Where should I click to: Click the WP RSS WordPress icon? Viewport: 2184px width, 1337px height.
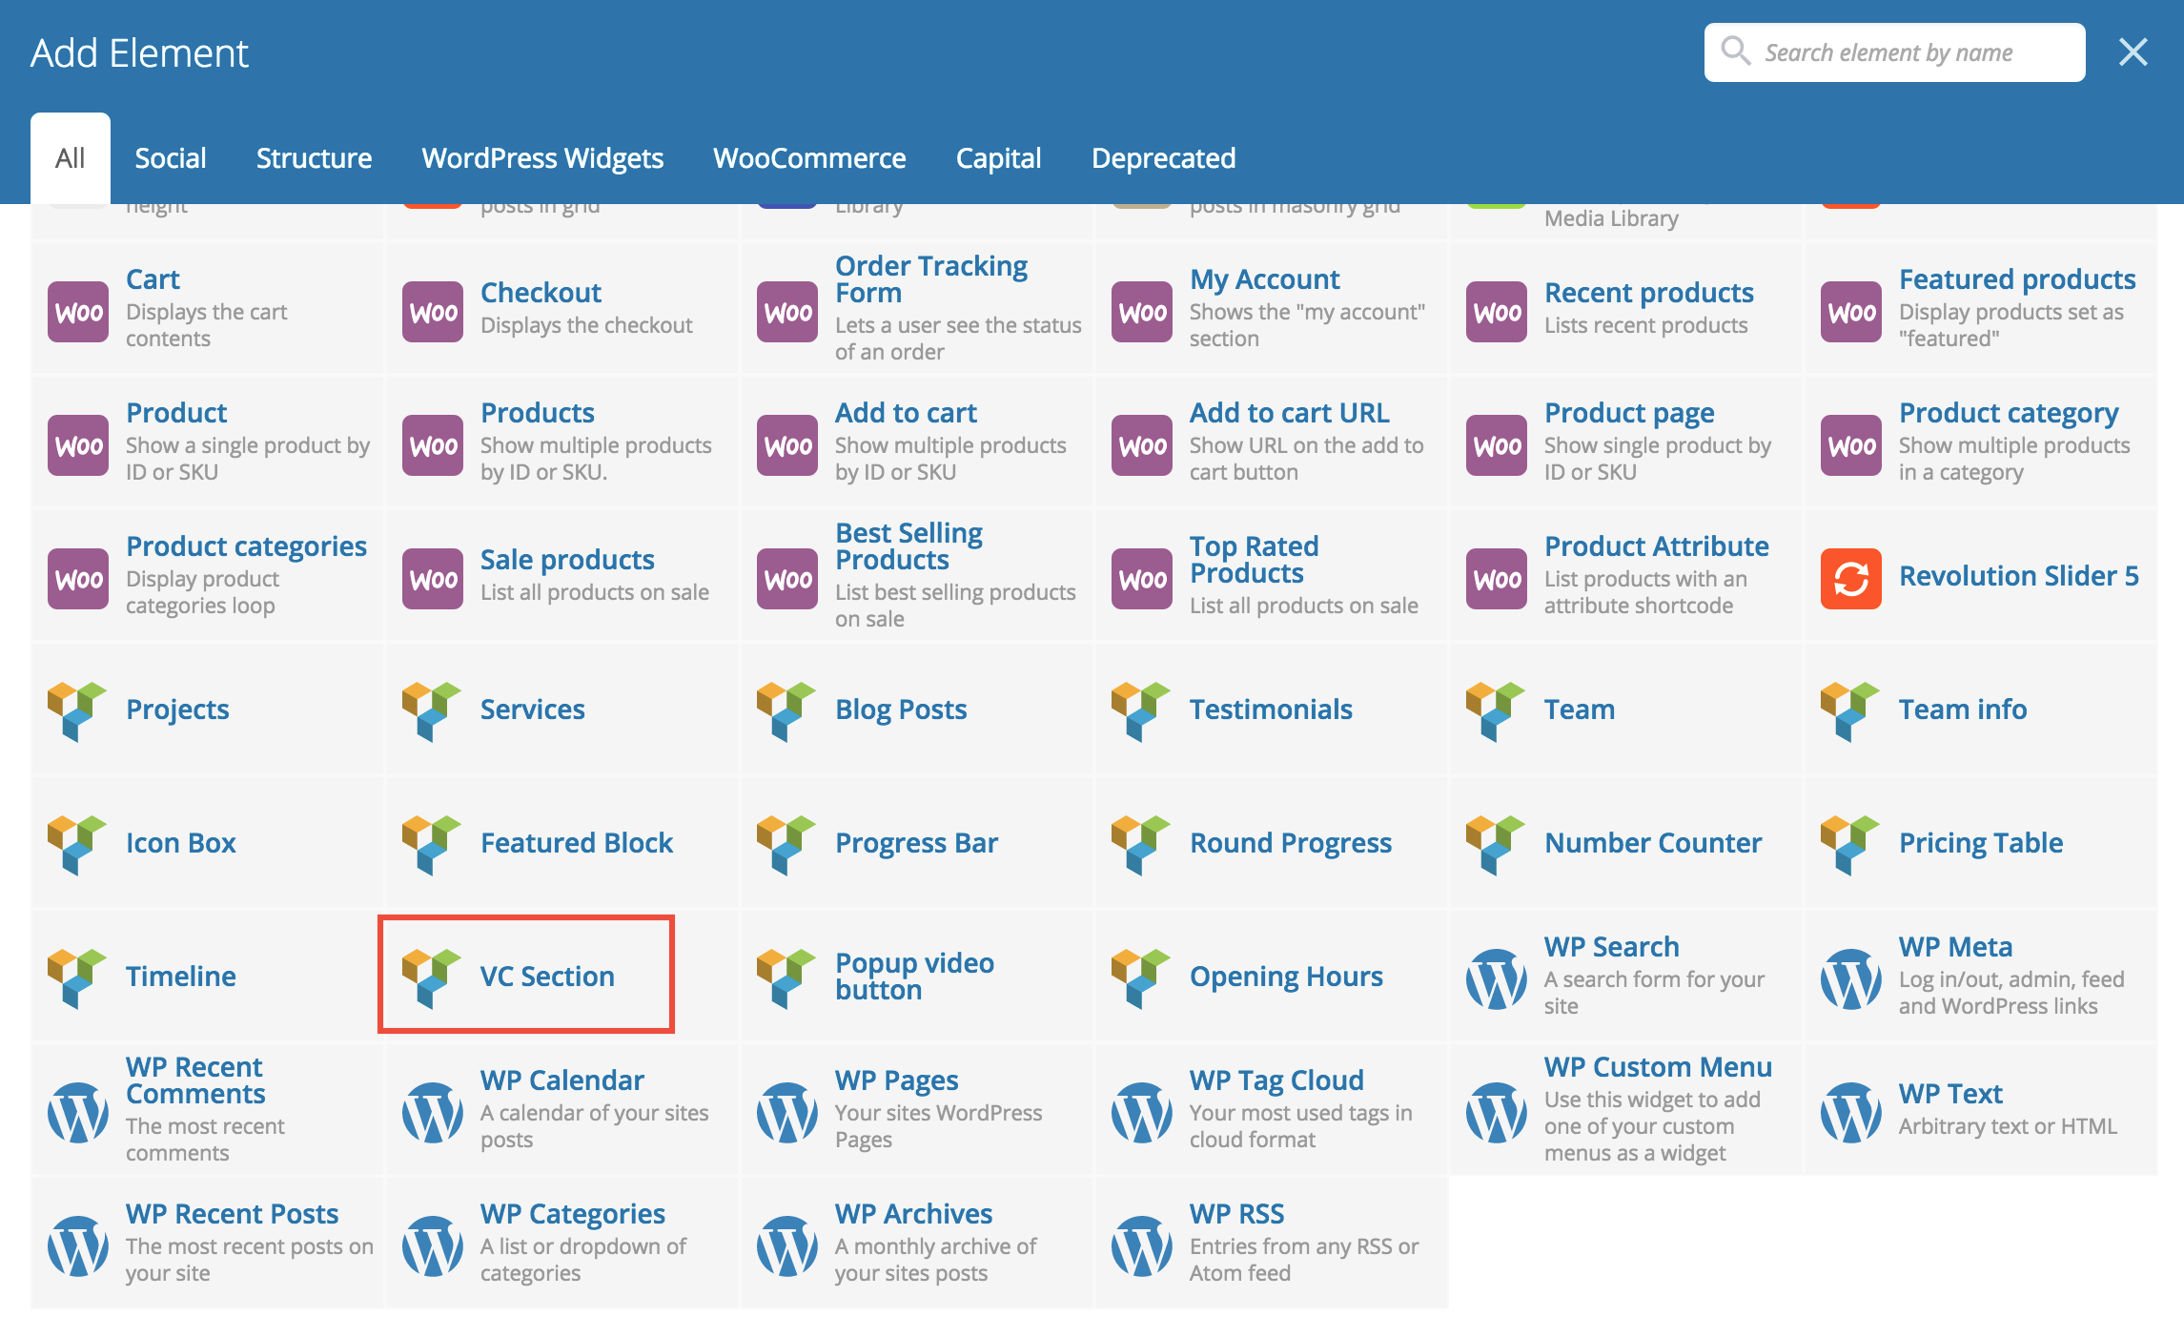1141,1245
